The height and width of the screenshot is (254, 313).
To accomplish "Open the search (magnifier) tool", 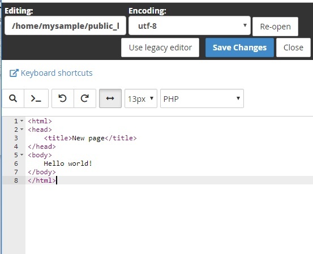I will [x=13, y=98].
